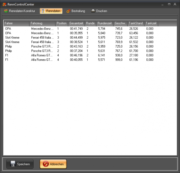The width and height of the screenshot is (180, 173).
Task: Select the F1 row with time 00:46,196
Action: (90, 55)
